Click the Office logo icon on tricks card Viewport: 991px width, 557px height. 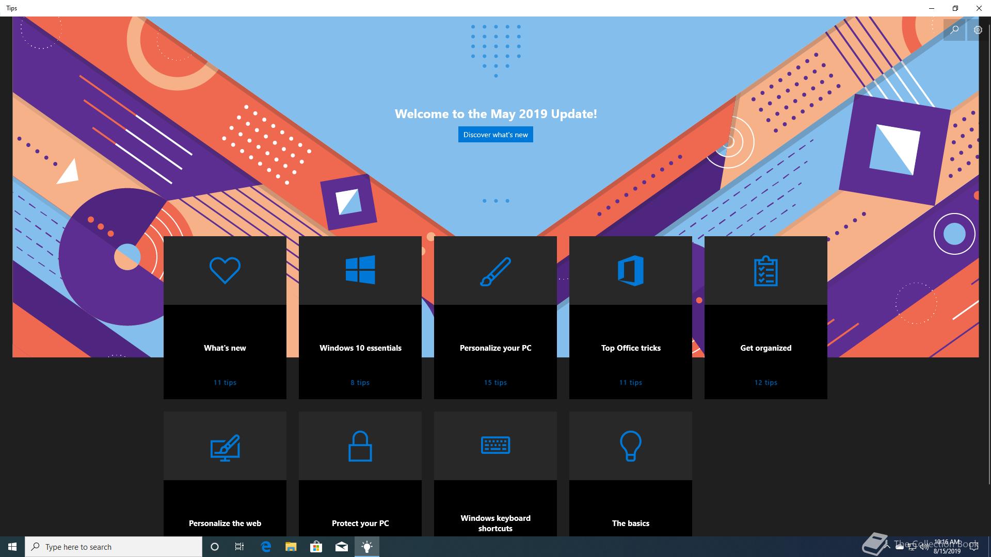(631, 270)
